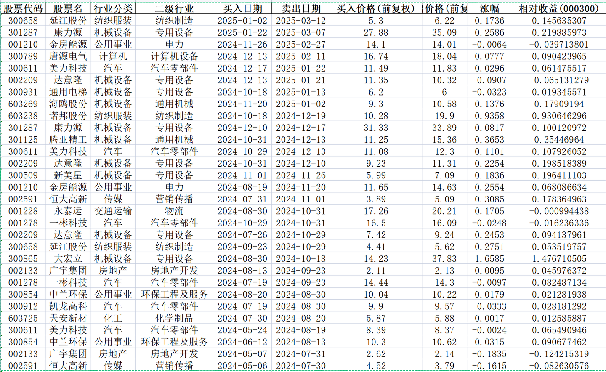
Task: Click the 计算机 cell under 行业分类
Action: 113,56
